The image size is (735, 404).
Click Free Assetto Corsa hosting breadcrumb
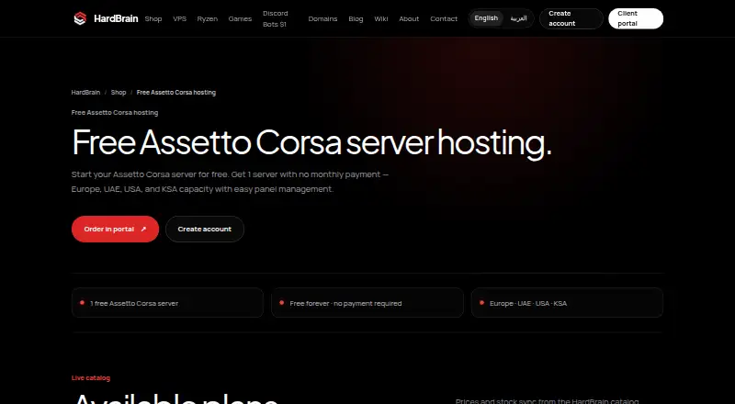pos(176,93)
